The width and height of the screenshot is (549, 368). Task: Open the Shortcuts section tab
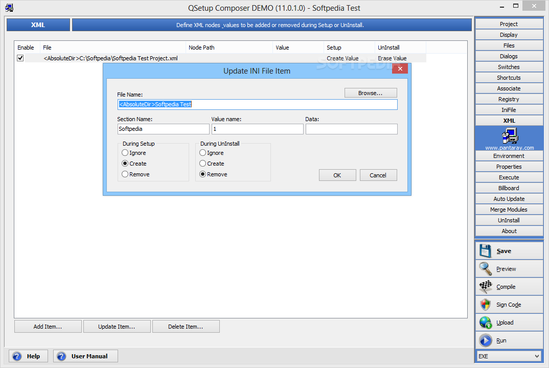(x=509, y=78)
